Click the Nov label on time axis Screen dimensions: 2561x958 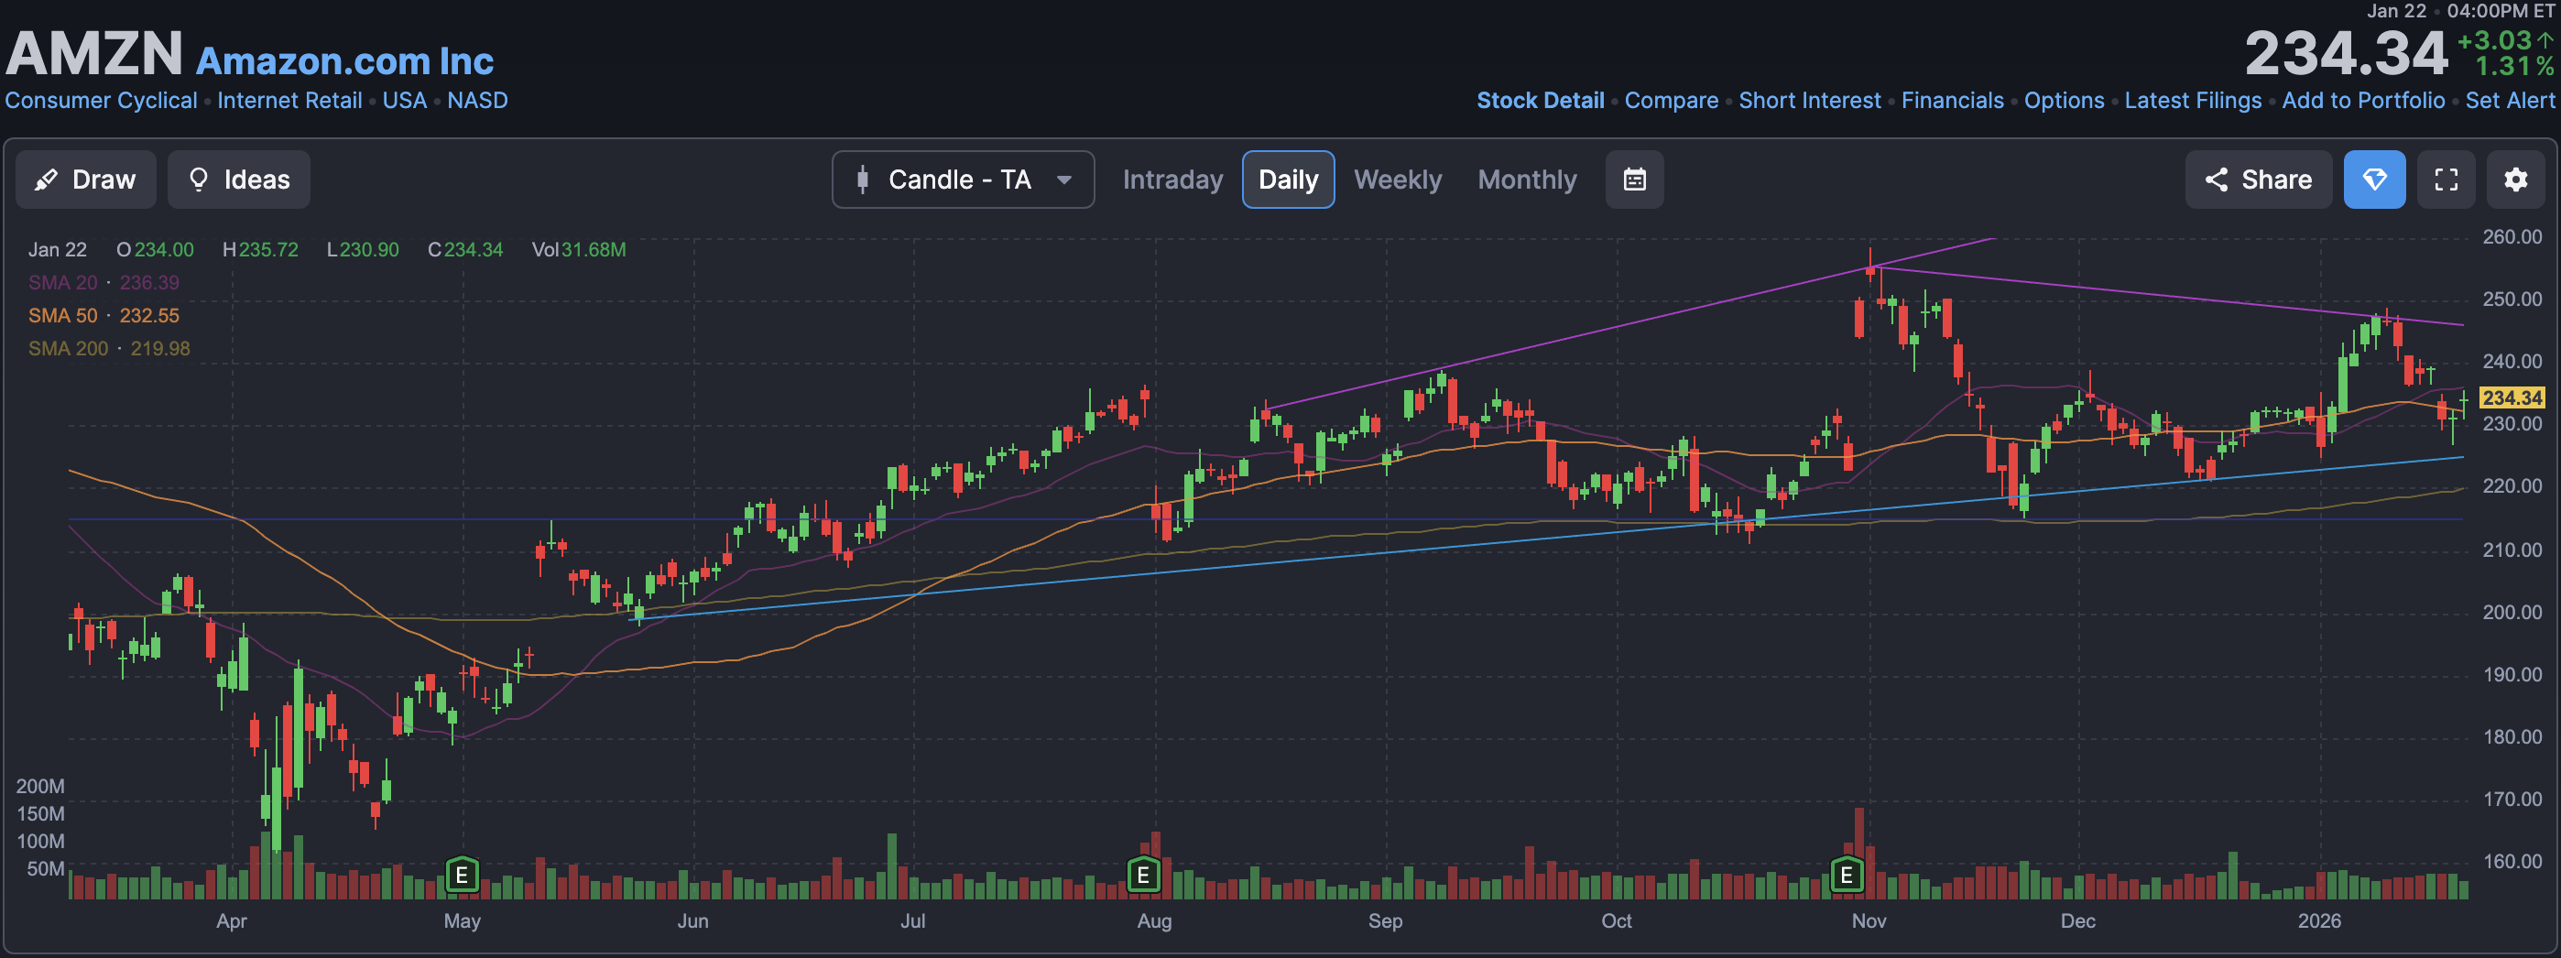click(x=1868, y=920)
